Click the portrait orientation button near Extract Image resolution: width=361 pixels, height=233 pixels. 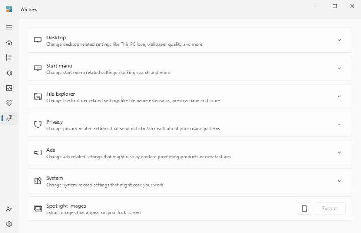pos(304,209)
